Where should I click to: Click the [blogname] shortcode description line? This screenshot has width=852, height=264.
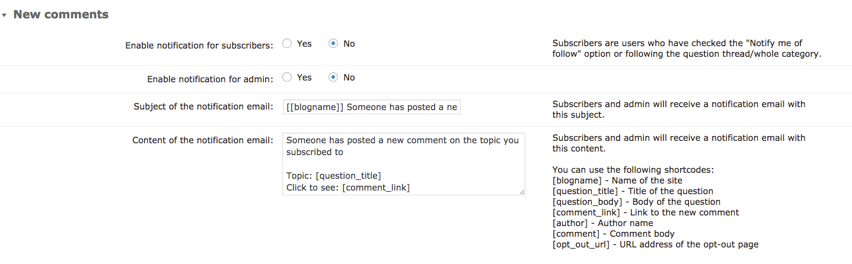(617, 181)
